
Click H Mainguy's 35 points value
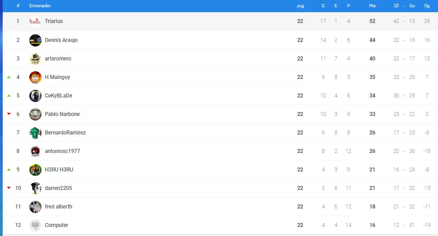(x=372, y=77)
